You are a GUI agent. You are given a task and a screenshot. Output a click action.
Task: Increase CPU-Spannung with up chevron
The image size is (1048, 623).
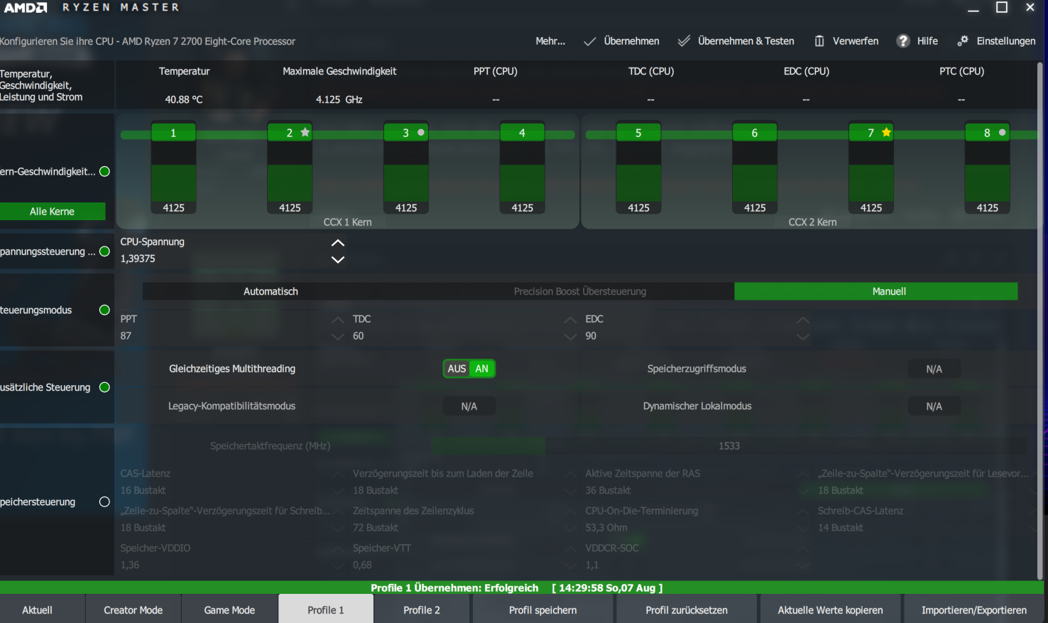click(x=338, y=243)
